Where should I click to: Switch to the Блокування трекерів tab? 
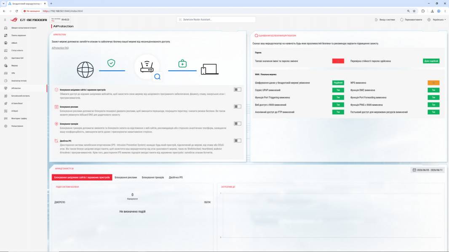153,177
